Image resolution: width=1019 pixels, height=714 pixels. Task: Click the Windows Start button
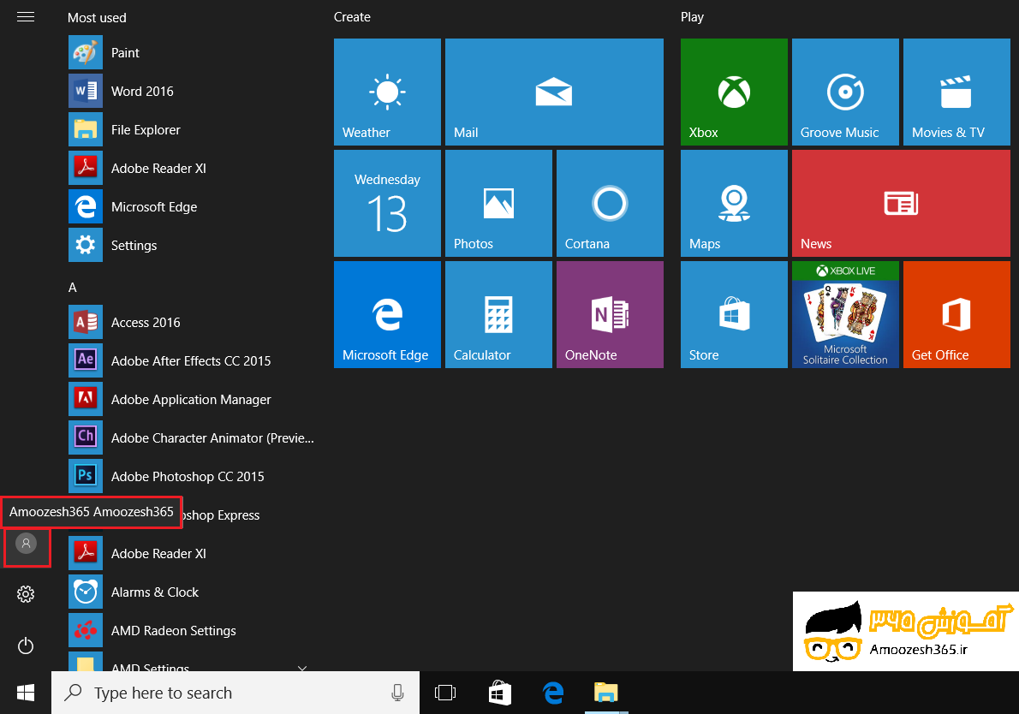tap(26, 693)
